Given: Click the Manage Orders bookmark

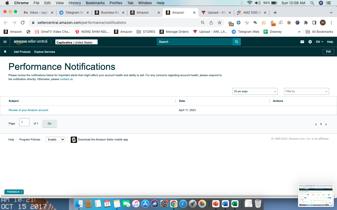Looking at the screenshot, I should 174,32.
